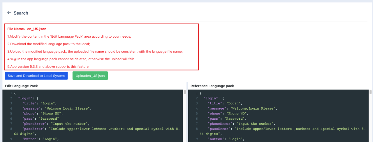Click the Search heading text
This screenshot has height=142, width=373.
pos(21,13)
